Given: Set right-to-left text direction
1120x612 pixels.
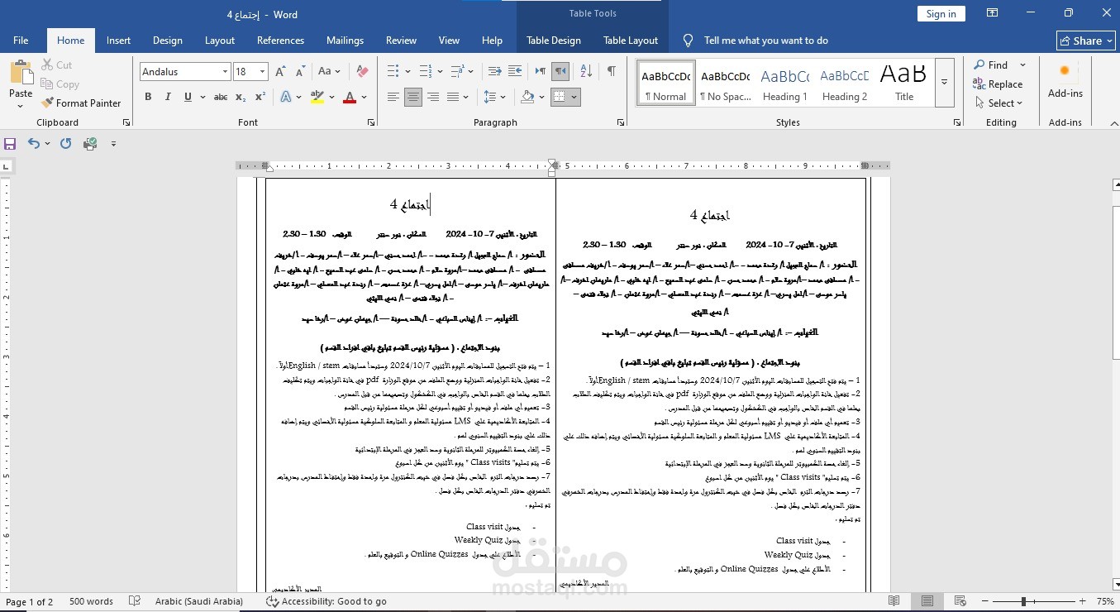Looking at the screenshot, I should 560,71.
